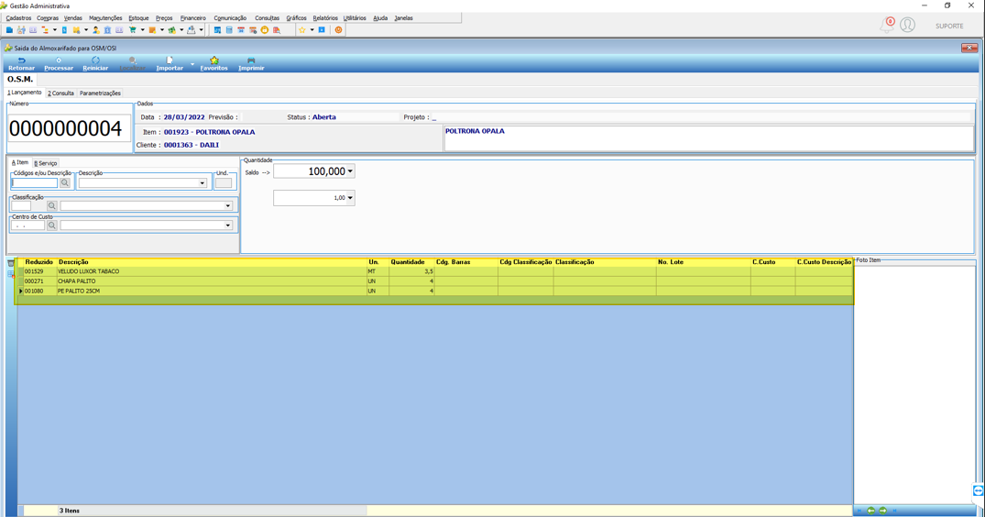This screenshot has height=517, width=985.
Task: Click the Centro de Custo code field
Action: click(27, 225)
